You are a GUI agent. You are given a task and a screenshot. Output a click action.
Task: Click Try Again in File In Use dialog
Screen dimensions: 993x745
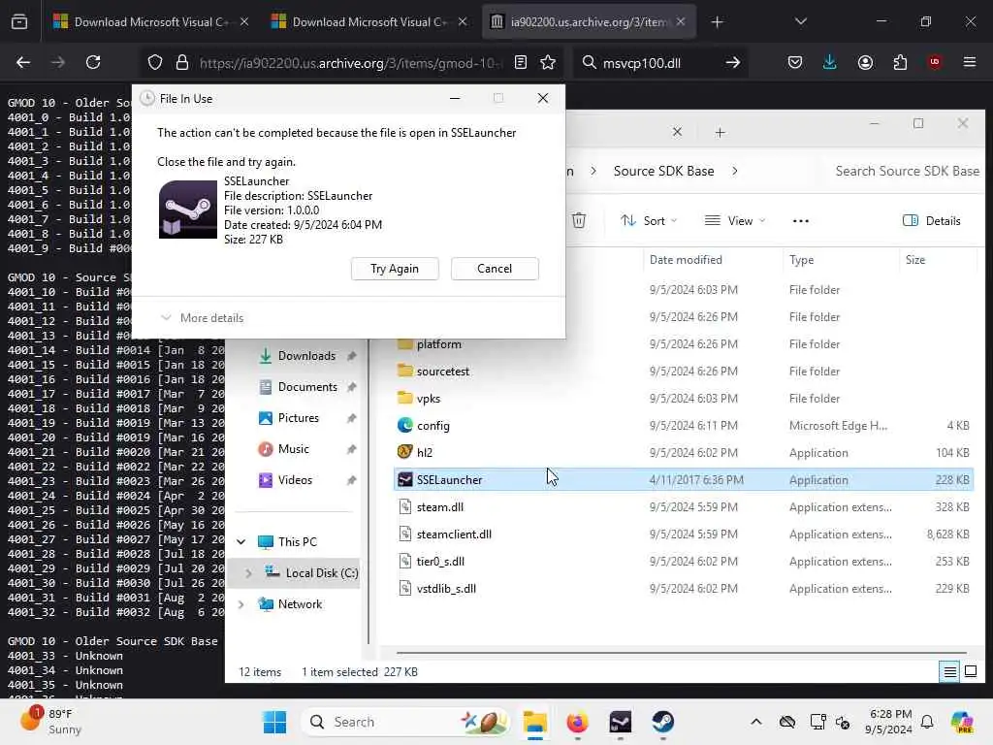pyautogui.click(x=394, y=269)
